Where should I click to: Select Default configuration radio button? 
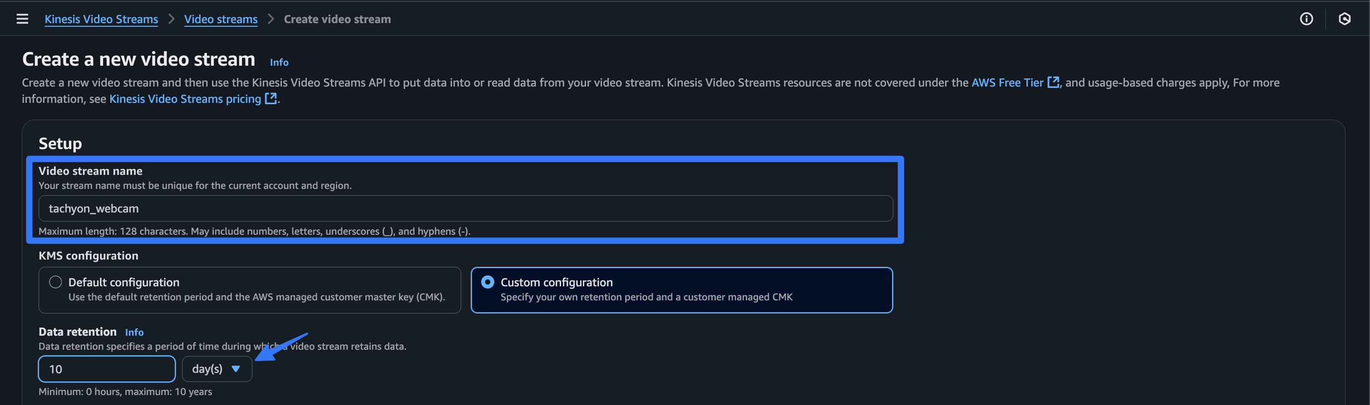(x=56, y=282)
